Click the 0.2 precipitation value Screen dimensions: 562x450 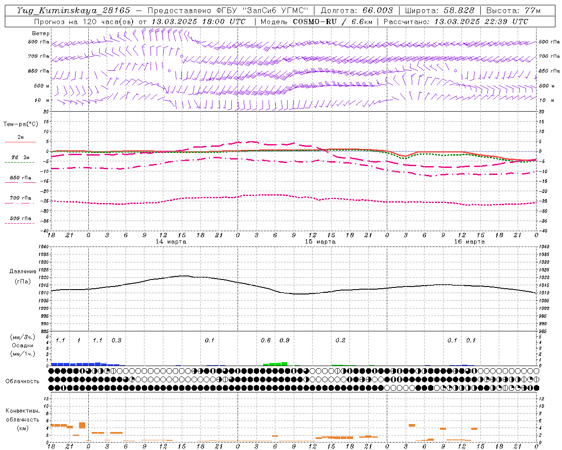(x=340, y=340)
